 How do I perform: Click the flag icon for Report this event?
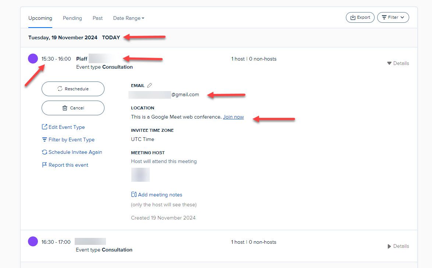point(45,165)
